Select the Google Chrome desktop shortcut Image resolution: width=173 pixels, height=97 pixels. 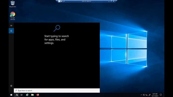click(13, 16)
